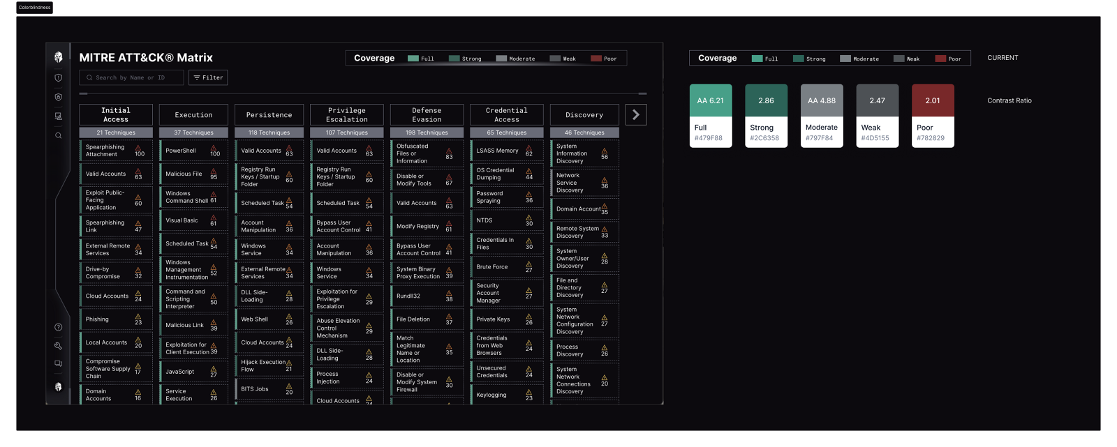
Task: Open the chat messages sidebar icon
Action: 59,364
